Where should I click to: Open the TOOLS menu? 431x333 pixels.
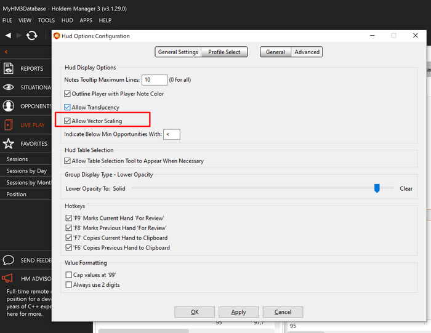[46, 20]
